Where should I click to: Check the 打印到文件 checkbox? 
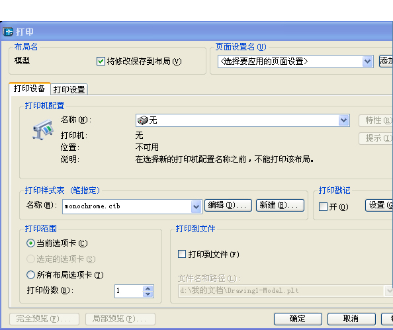[x=182, y=254]
